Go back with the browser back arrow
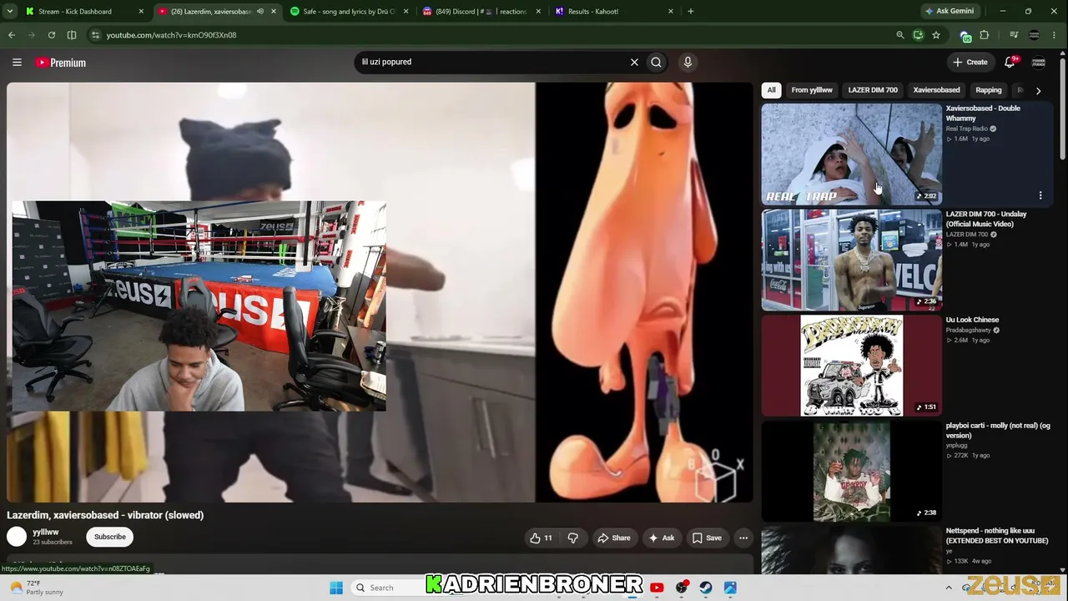The width and height of the screenshot is (1068, 601). pyautogui.click(x=12, y=35)
